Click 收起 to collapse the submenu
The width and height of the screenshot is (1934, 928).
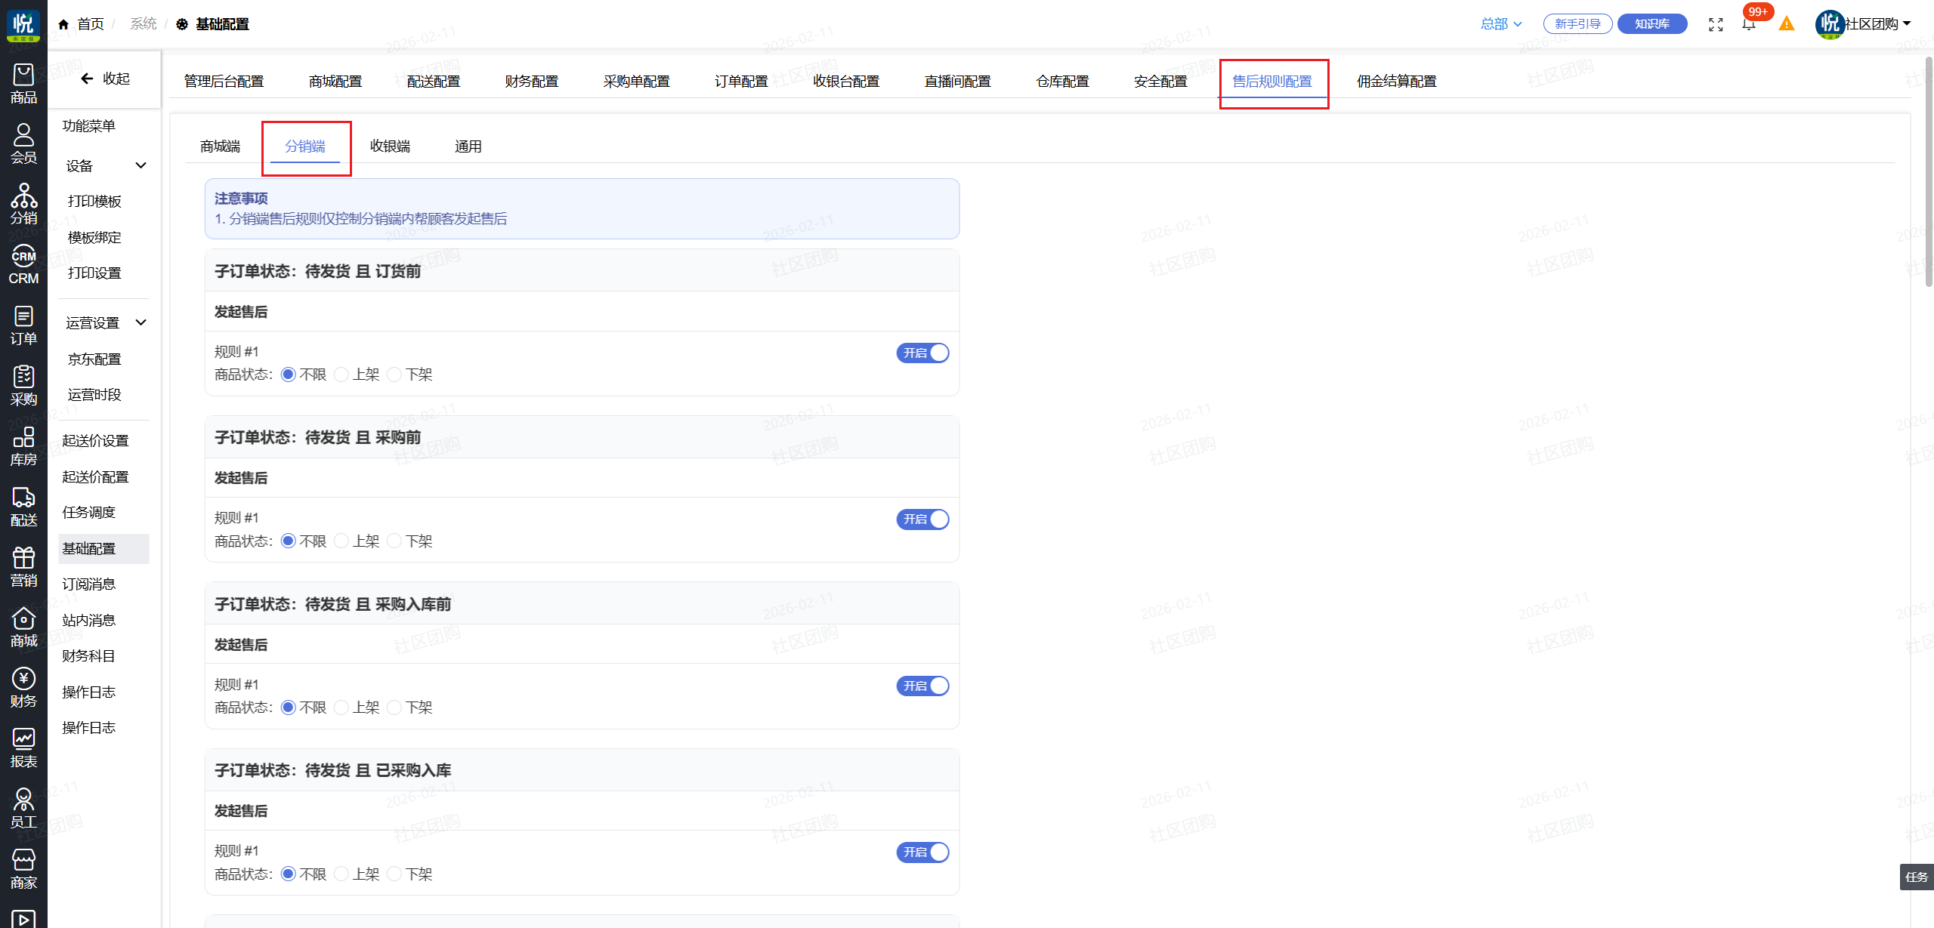point(105,79)
